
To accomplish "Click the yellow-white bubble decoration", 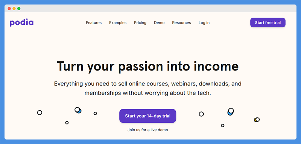I will pos(257,120).
